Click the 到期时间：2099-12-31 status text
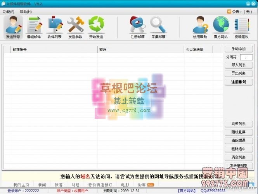258x194 pixels. click(x=121, y=191)
